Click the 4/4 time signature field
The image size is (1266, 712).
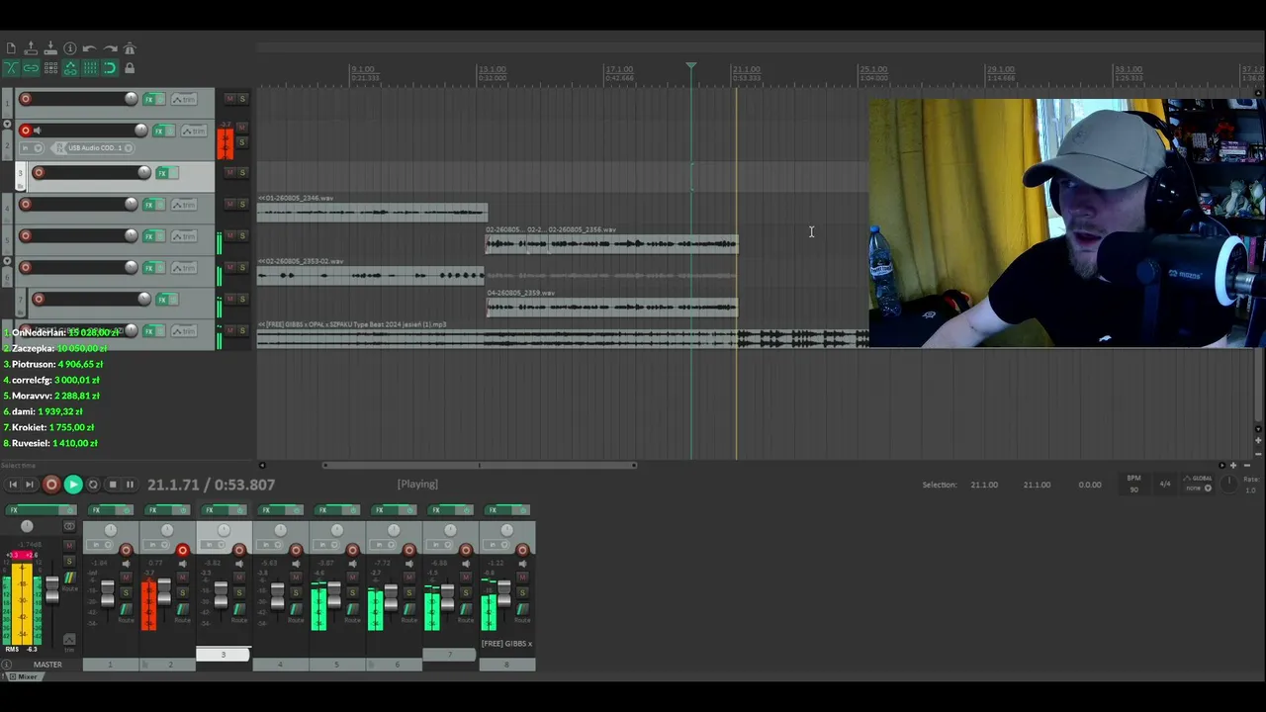click(1165, 485)
